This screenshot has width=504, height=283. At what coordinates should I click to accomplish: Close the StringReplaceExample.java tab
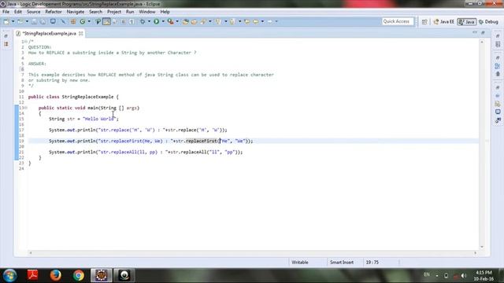(81, 33)
